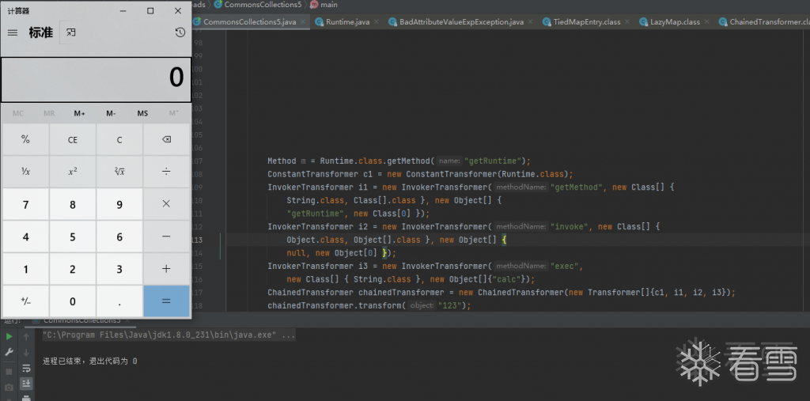Click digit 0 key in Calculator

72,301
